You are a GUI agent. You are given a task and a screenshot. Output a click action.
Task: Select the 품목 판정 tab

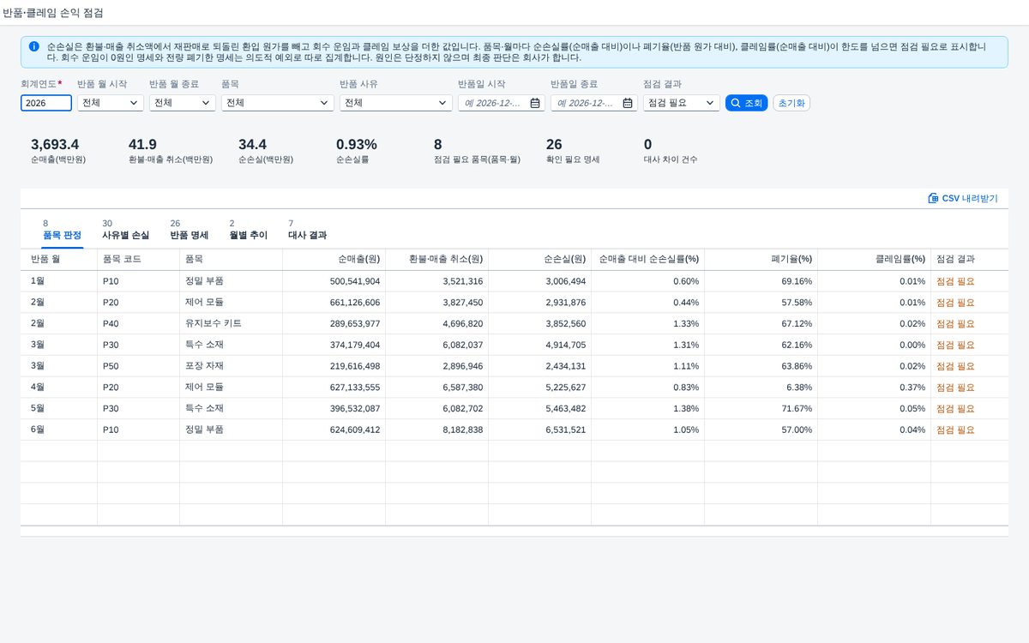click(62, 230)
